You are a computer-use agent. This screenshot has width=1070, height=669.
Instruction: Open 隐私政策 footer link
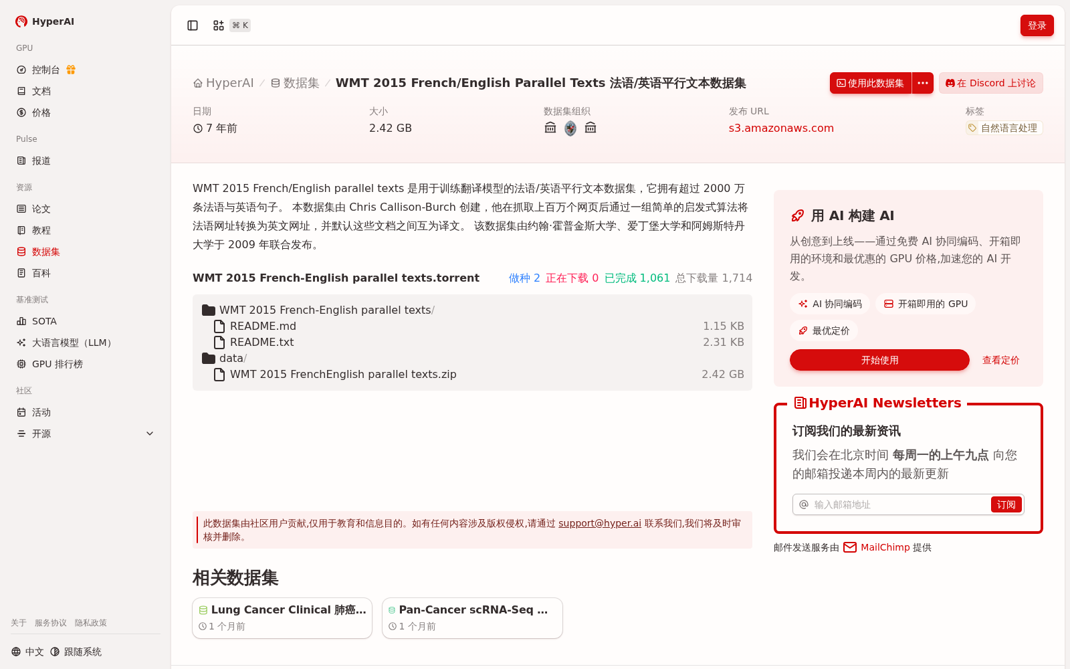point(91,623)
